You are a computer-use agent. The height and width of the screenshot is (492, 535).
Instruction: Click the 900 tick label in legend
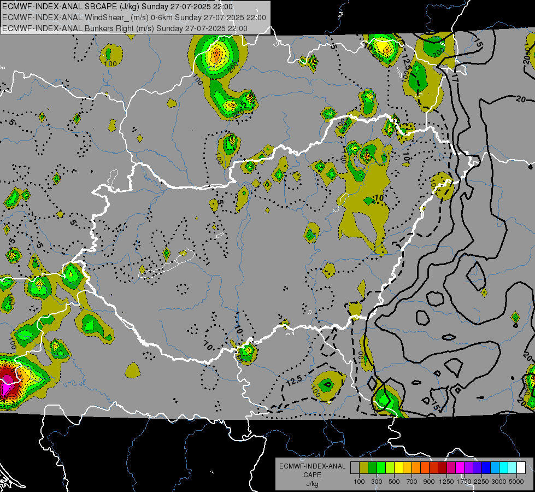(x=429, y=482)
